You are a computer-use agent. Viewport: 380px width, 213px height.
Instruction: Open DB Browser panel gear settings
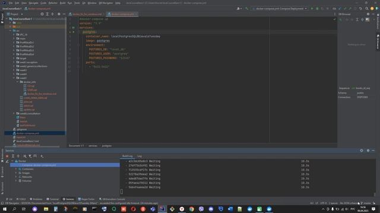tap(368, 14)
